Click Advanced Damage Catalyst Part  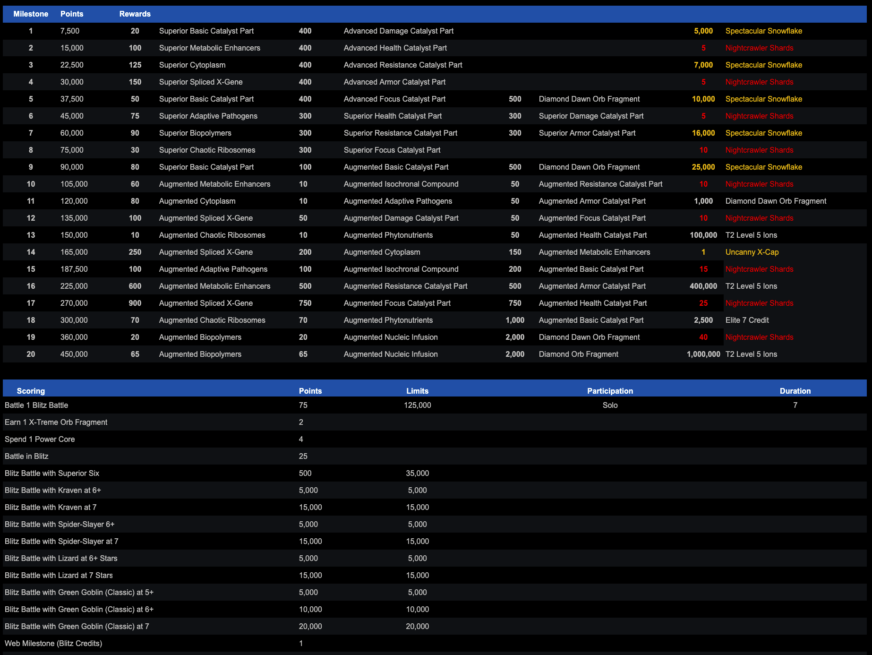click(x=398, y=31)
